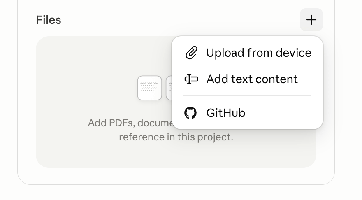
Task: Pick the GitHub option text
Action: coord(225,113)
